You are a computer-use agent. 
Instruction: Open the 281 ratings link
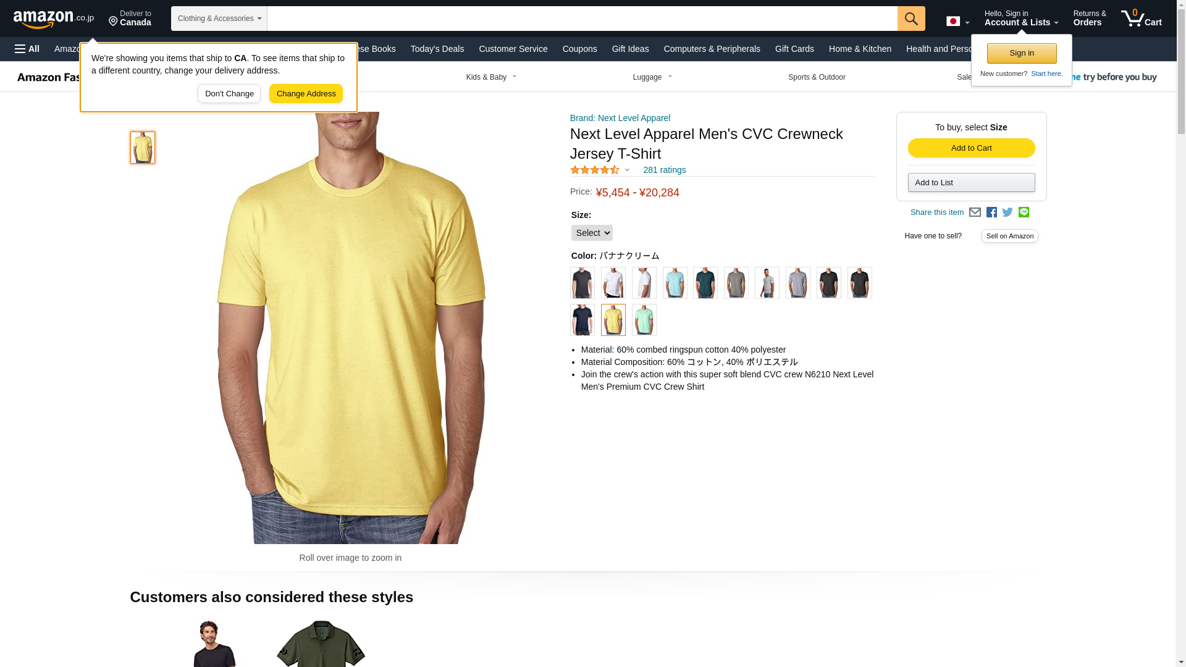664,170
